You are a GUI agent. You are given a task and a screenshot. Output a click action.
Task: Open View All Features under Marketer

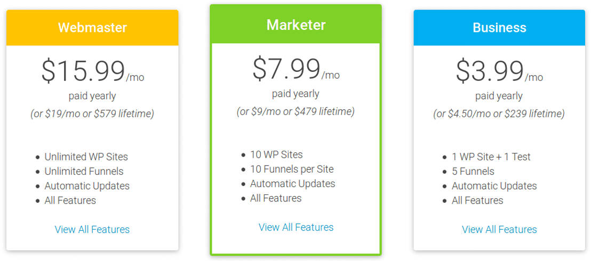pyautogui.click(x=296, y=227)
